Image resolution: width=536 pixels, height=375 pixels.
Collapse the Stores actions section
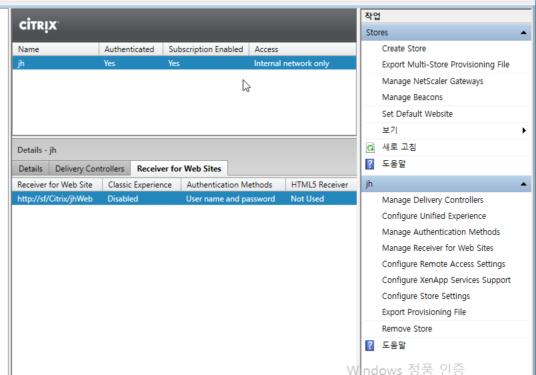point(523,33)
